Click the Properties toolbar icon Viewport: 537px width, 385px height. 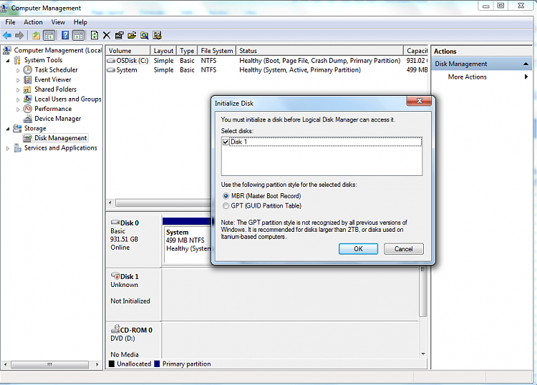(119, 35)
